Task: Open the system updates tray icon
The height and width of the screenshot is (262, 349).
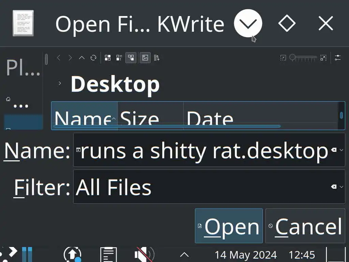Action: [x=72, y=254]
